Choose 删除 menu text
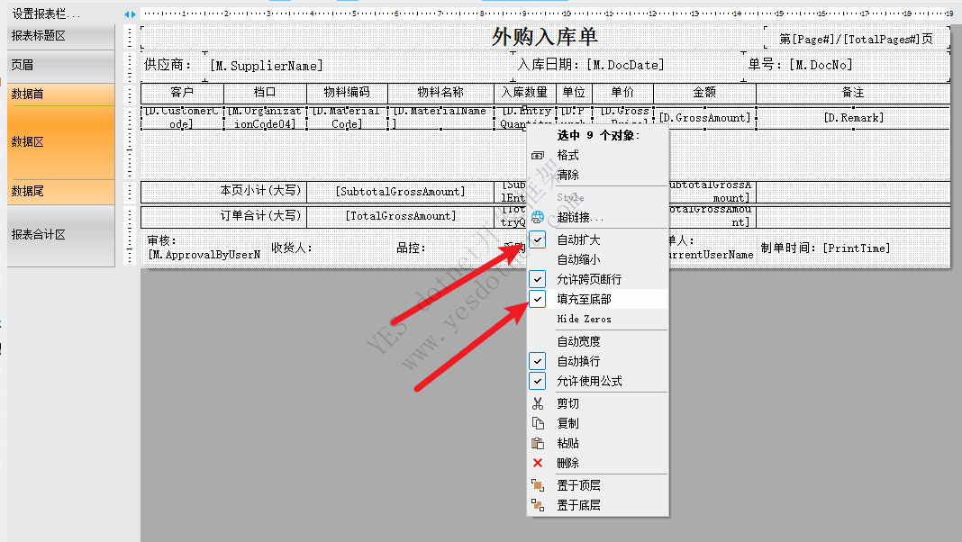This screenshot has height=542, width=962. tap(567, 463)
